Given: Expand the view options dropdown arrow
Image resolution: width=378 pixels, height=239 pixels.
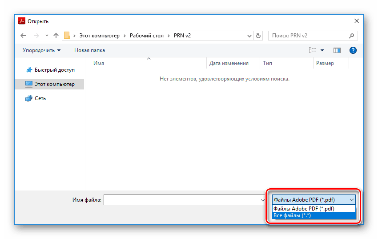Looking at the screenshot, I should 322,50.
